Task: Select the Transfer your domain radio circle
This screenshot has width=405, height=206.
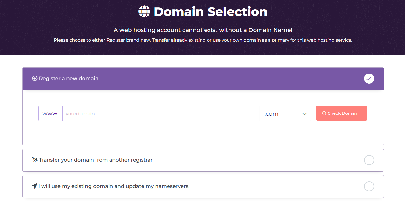Action: [369, 160]
